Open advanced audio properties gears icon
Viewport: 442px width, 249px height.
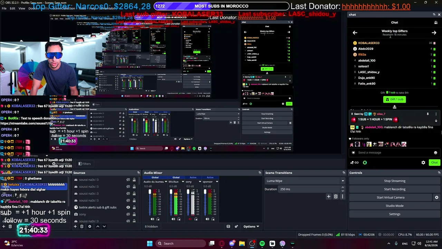(237, 227)
